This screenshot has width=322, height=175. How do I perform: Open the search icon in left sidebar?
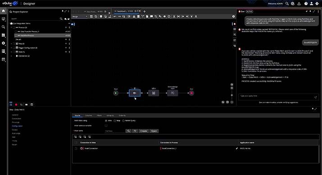coord(3,27)
